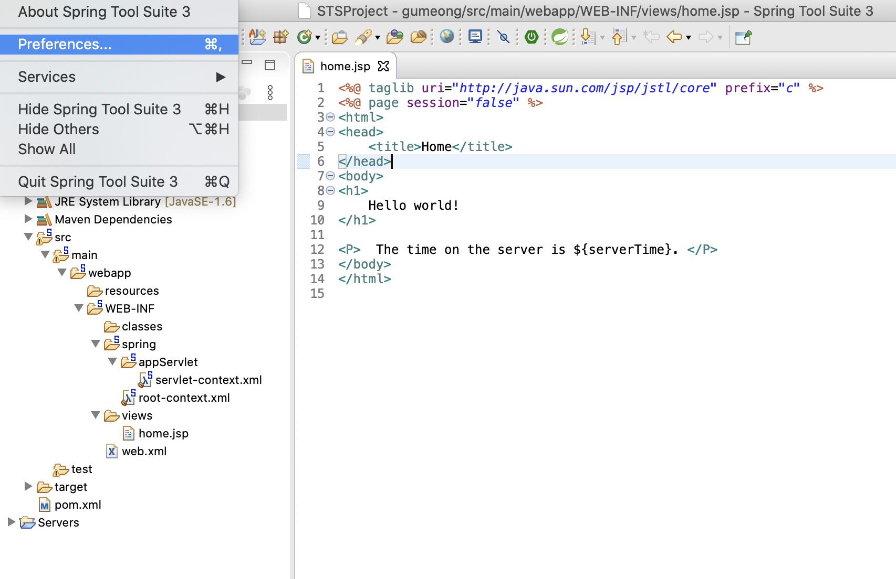The image size is (896, 579).
Task: Expand Maven Dependencies node
Action: (28, 219)
